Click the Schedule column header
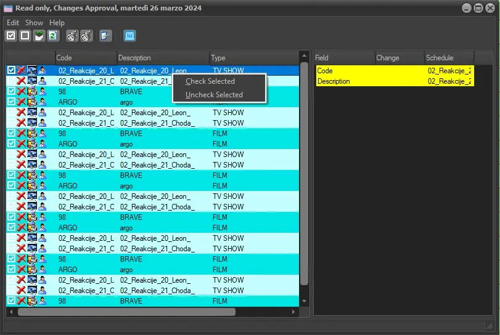The height and width of the screenshot is (335, 500). click(x=448, y=58)
